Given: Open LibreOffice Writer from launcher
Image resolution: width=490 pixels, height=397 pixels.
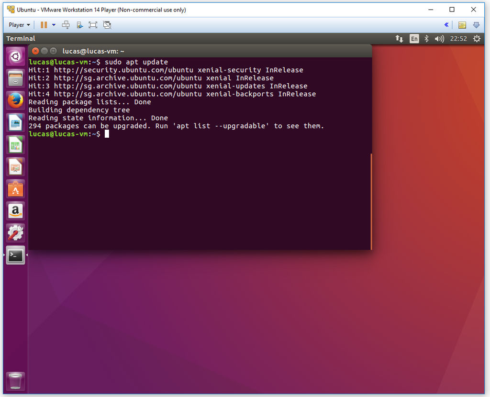Looking at the screenshot, I should tap(15, 123).
